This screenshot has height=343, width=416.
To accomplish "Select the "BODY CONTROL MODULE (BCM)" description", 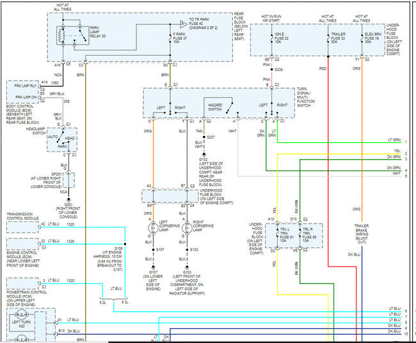I will 22,114.
